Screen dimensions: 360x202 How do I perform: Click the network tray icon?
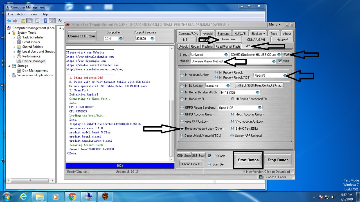coord(327,197)
